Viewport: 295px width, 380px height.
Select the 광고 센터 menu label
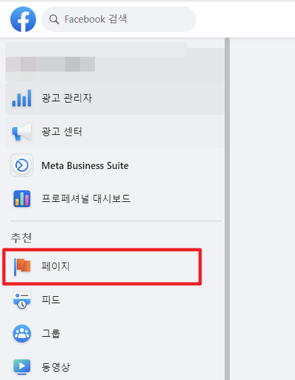pyautogui.click(x=62, y=132)
